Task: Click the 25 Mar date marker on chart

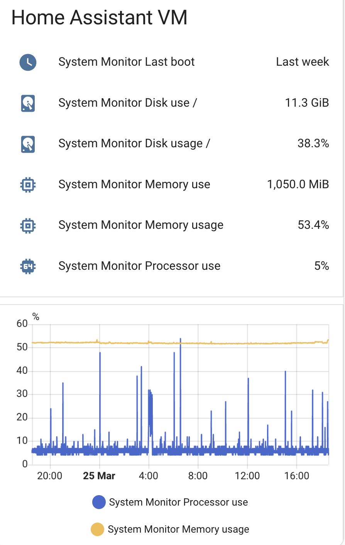Action: point(99,476)
